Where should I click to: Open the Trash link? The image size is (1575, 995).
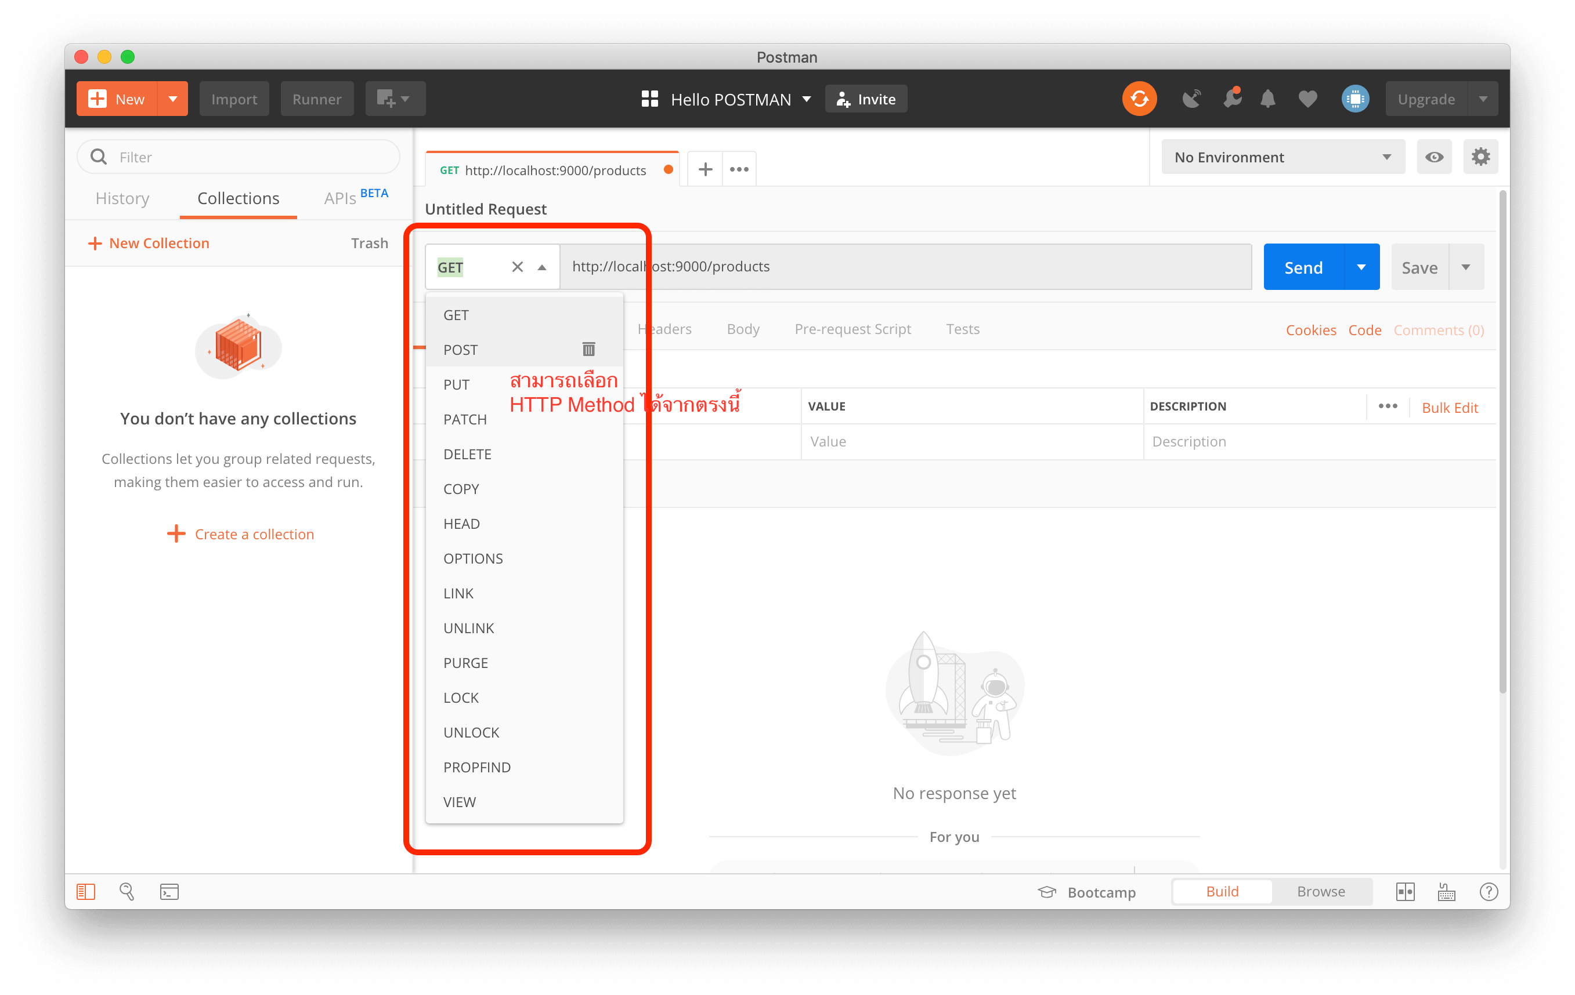click(370, 243)
